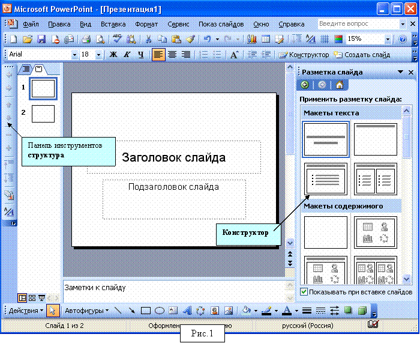The image size is (420, 343).
Task: Open the Файл menu
Action: [31, 24]
